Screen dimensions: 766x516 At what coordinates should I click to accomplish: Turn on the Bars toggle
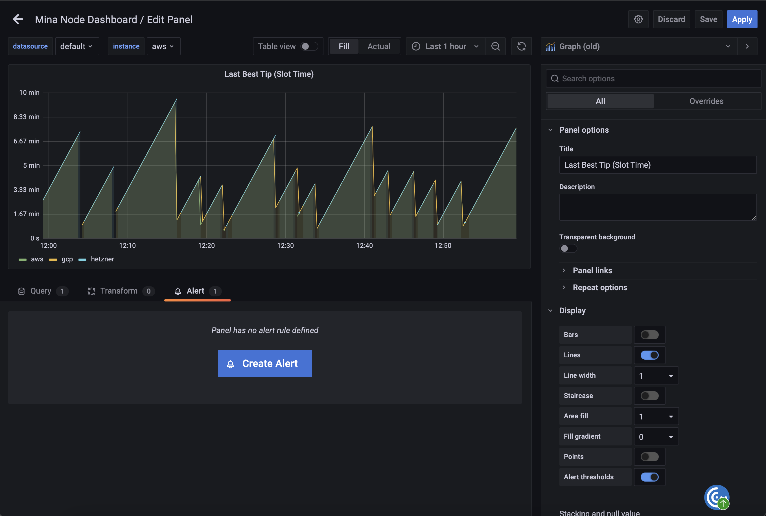pos(649,335)
